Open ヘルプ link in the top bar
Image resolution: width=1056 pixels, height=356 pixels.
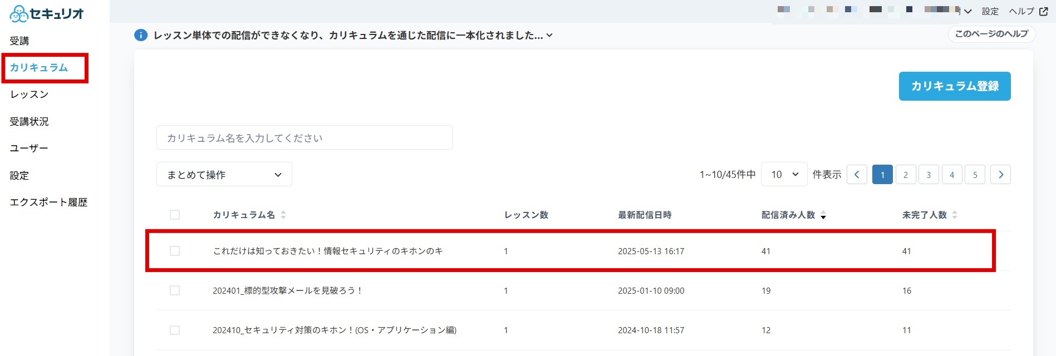coord(1021,11)
